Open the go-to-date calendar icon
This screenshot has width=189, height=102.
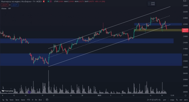click(47, 100)
